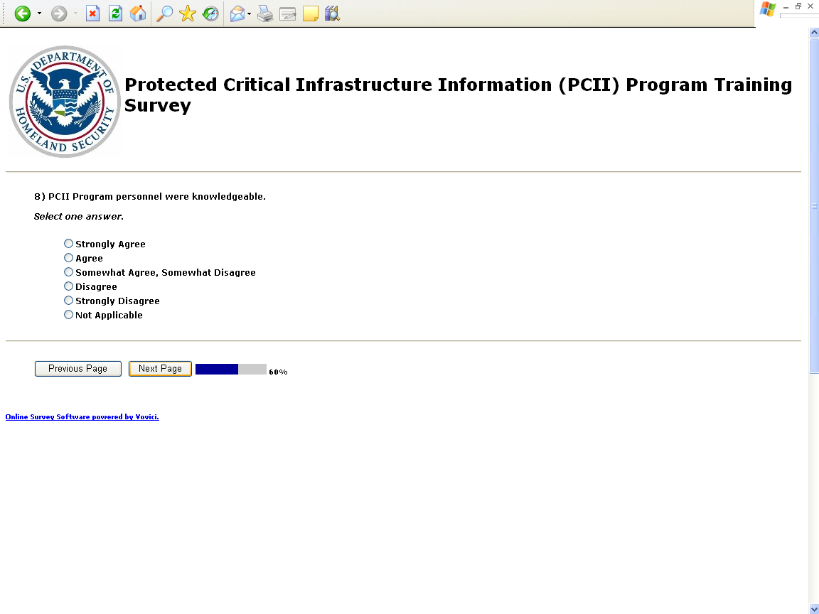Go to the Home page icon
Screen dimensions: 819x614
pyautogui.click(x=138, y=14)
